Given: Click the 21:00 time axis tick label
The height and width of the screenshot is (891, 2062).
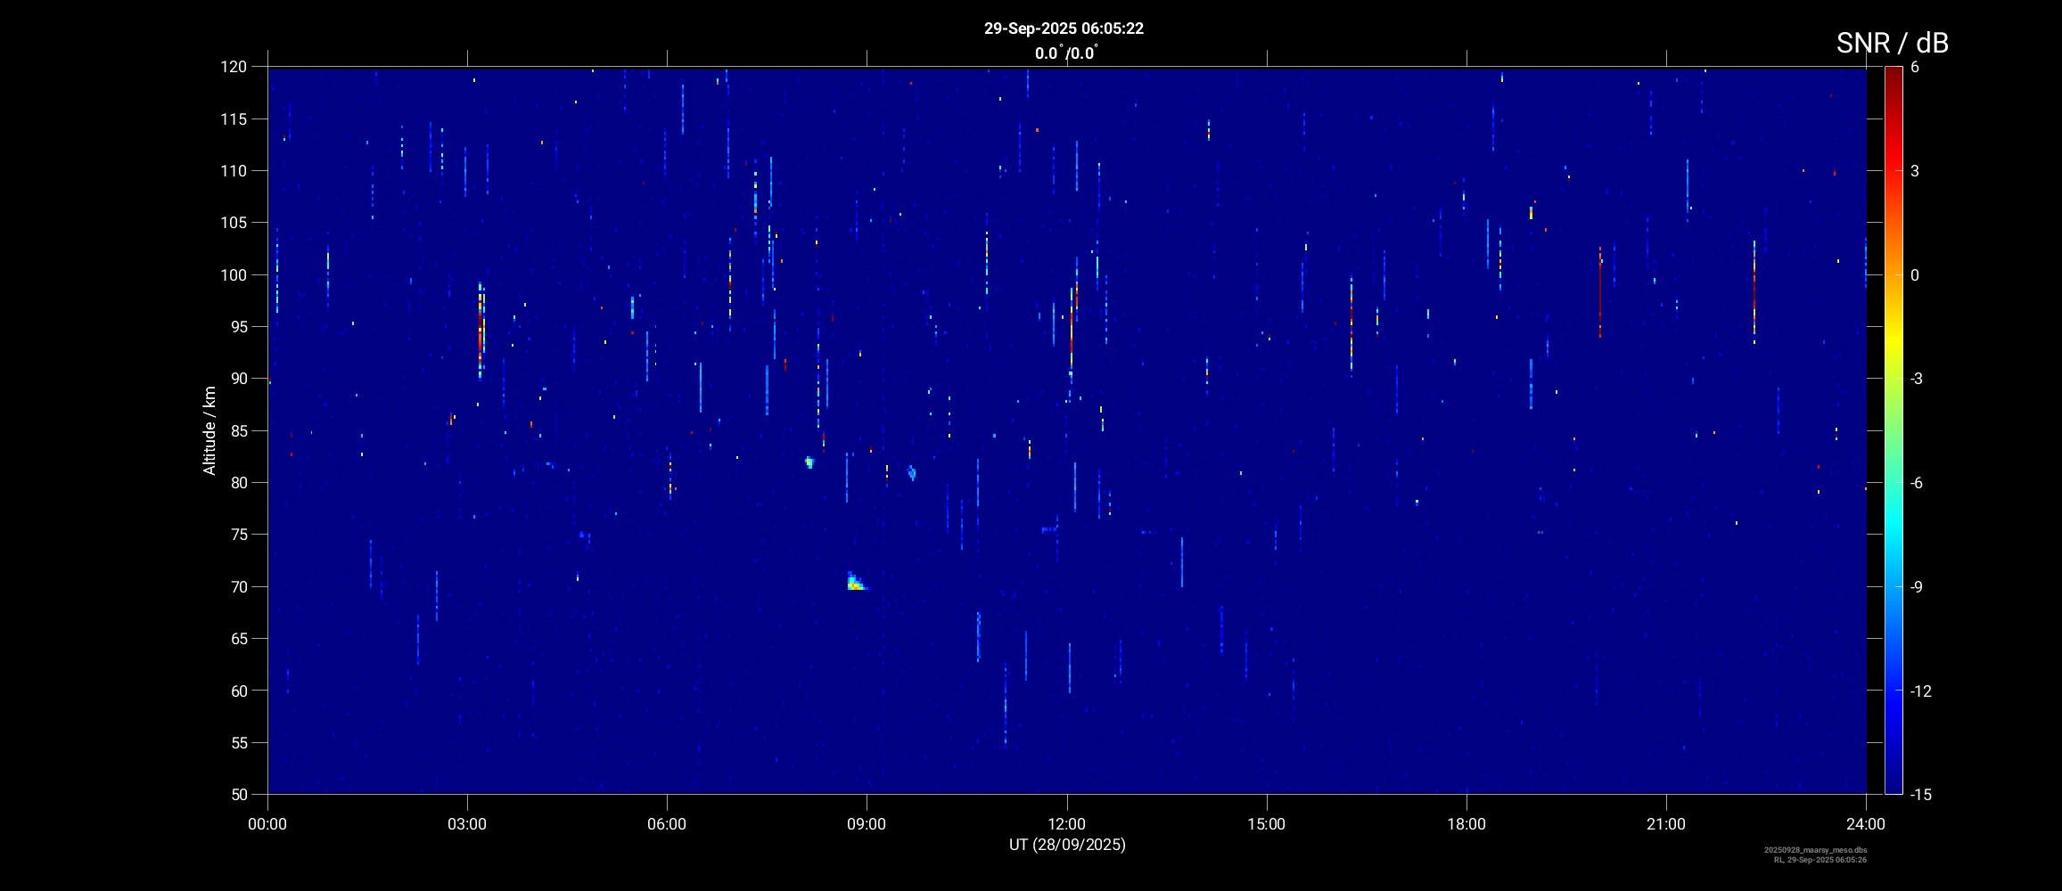Looking at the screenshot, I should pyautogui.click(x=1665, y=824).
